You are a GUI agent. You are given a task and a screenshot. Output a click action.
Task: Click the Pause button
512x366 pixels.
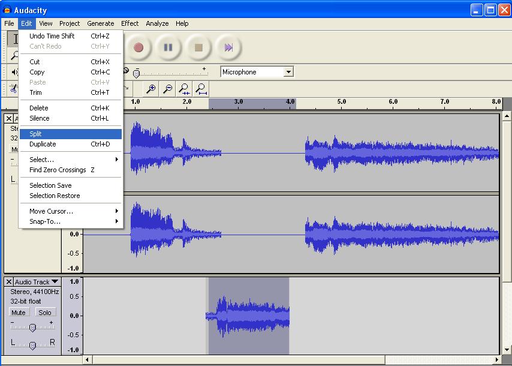(x=168, y=47)
